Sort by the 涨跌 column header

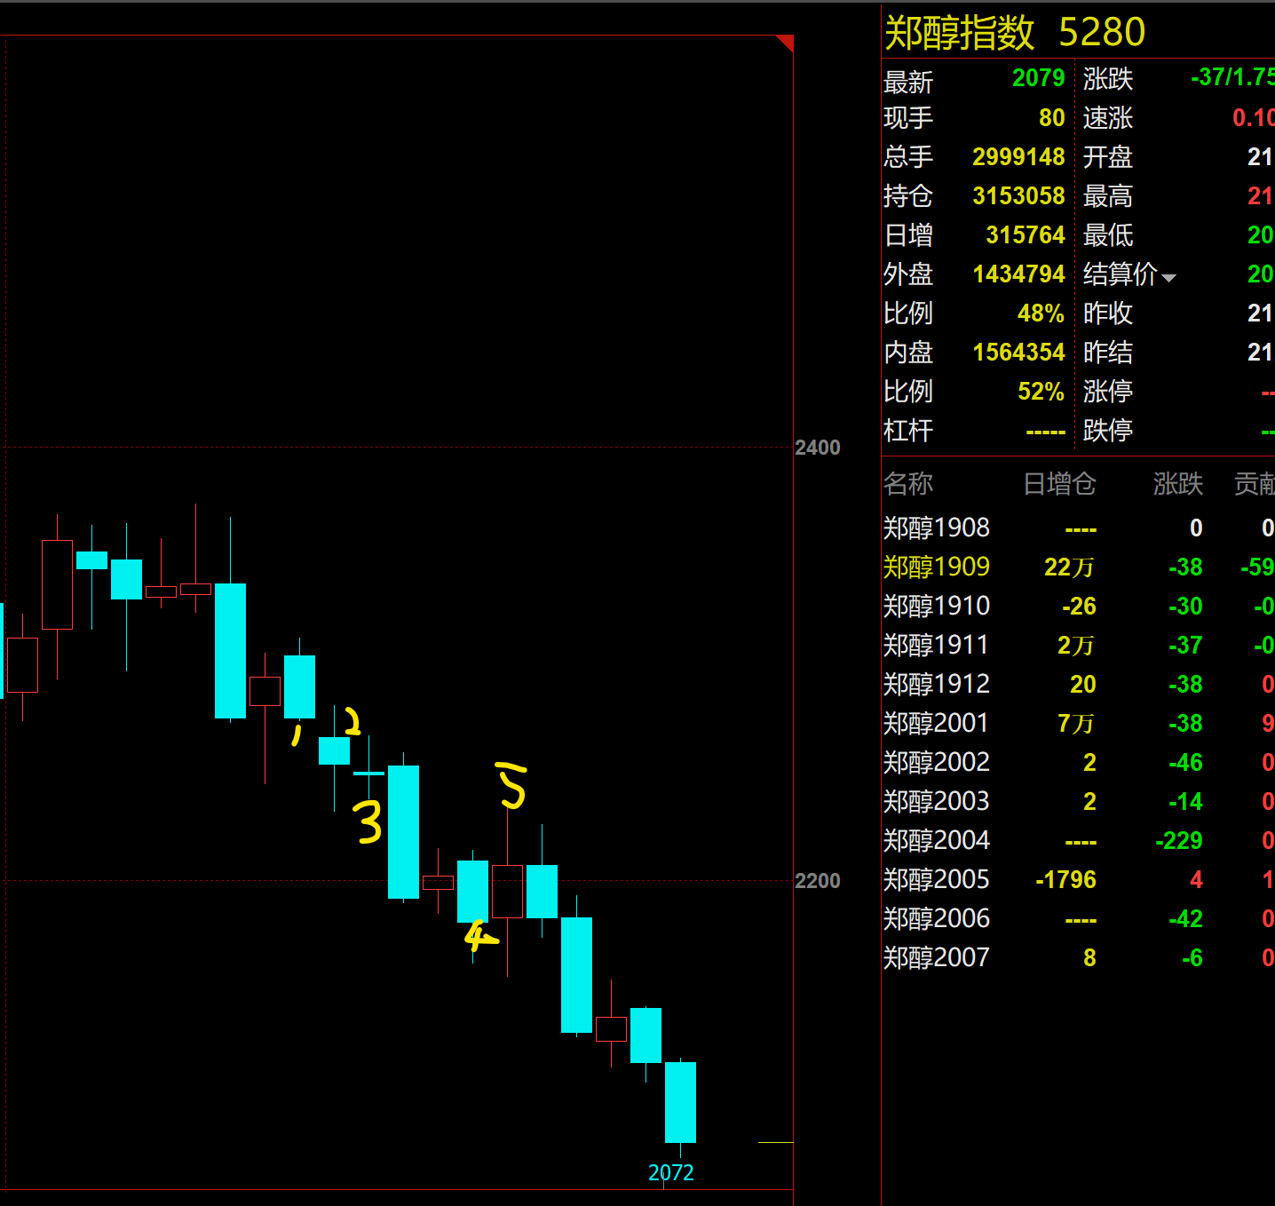(1177, 484)
